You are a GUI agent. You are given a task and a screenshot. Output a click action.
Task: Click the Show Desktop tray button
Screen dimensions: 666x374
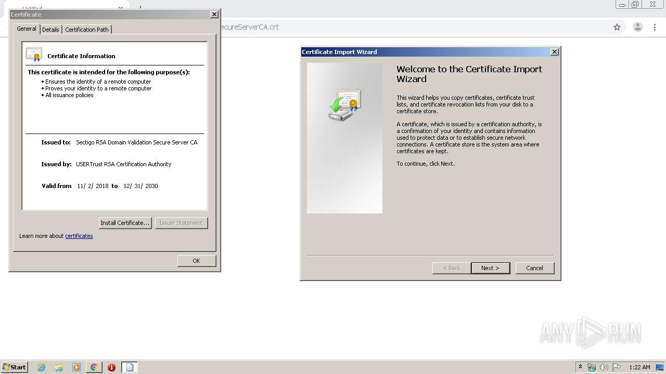(660, 367)
